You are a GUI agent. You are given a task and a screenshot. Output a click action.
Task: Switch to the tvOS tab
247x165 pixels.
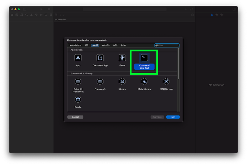(x=115, y=45)
